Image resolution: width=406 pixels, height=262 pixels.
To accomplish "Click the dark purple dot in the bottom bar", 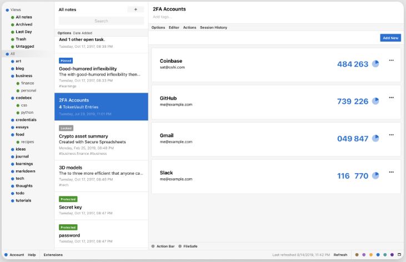I will tap(392, 255).
